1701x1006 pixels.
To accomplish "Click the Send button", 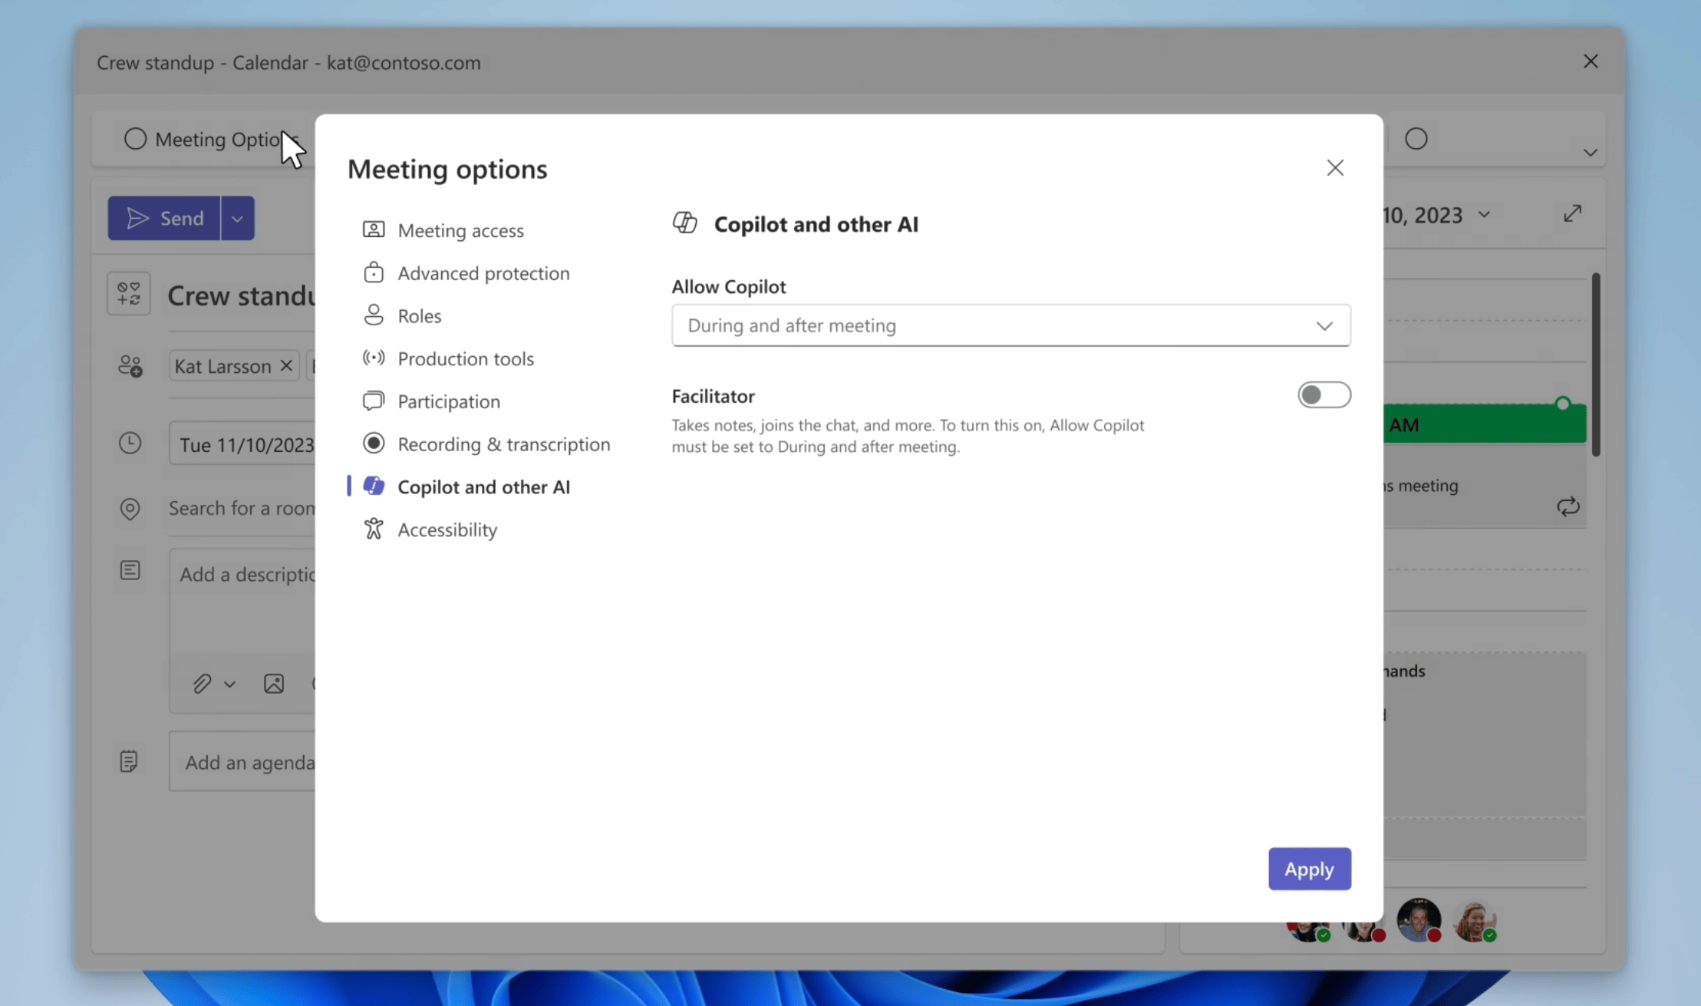I will pos(164,219).
